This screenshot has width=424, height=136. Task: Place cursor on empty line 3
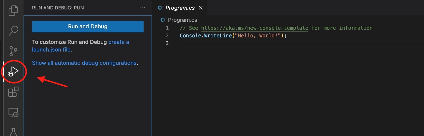[302, 43]
